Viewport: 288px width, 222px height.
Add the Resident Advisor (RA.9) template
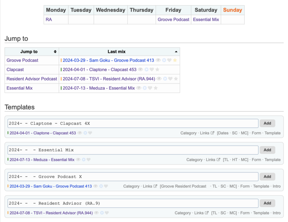pyautogui.click(x=267, y=203)
